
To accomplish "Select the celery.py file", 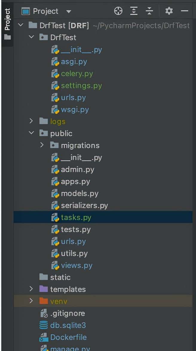I will click(77, 73).
